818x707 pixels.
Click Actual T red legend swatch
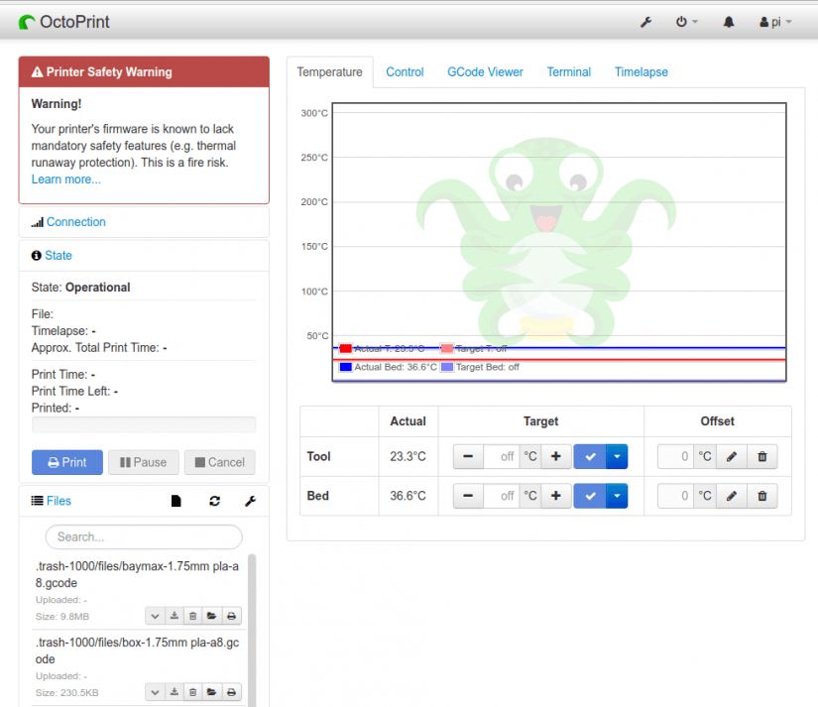click(x=345, y=349)
